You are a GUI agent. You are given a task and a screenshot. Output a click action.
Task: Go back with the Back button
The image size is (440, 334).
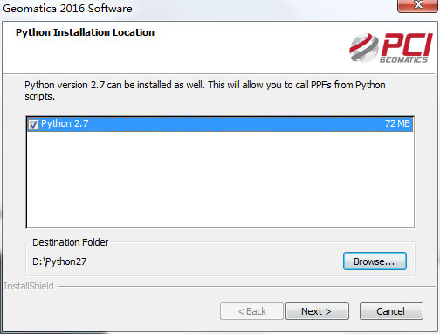pos(251,311)
